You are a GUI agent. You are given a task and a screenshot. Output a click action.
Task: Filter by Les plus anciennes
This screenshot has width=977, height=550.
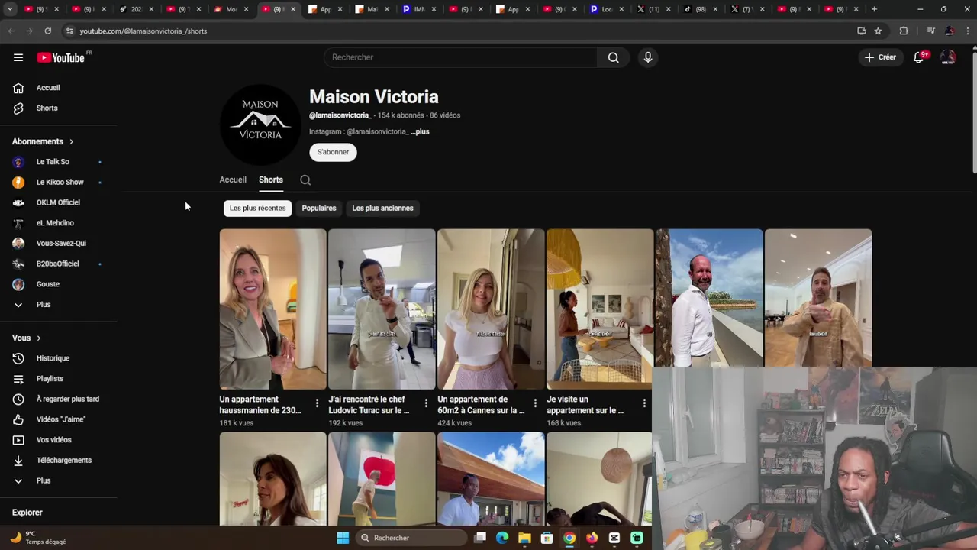point(382,209)
